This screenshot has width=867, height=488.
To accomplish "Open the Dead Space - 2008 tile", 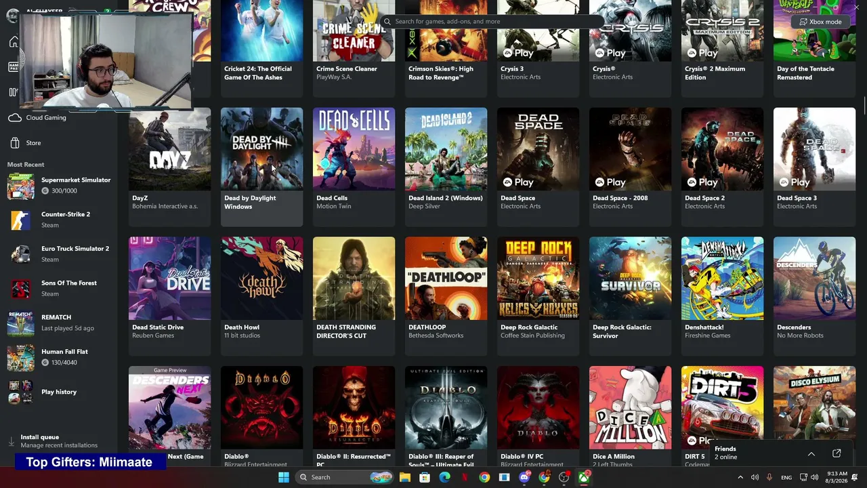I will pos(630,167).
